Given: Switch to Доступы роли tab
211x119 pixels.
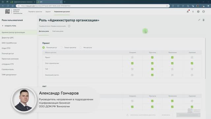Looking at the screenshot, I should click(x=44, y=31).
